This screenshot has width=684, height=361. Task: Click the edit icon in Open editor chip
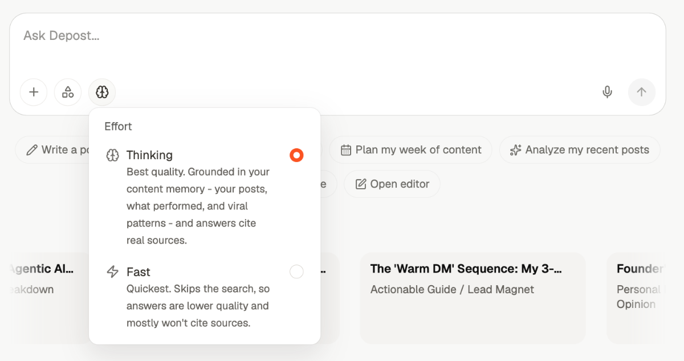(361, 184)
